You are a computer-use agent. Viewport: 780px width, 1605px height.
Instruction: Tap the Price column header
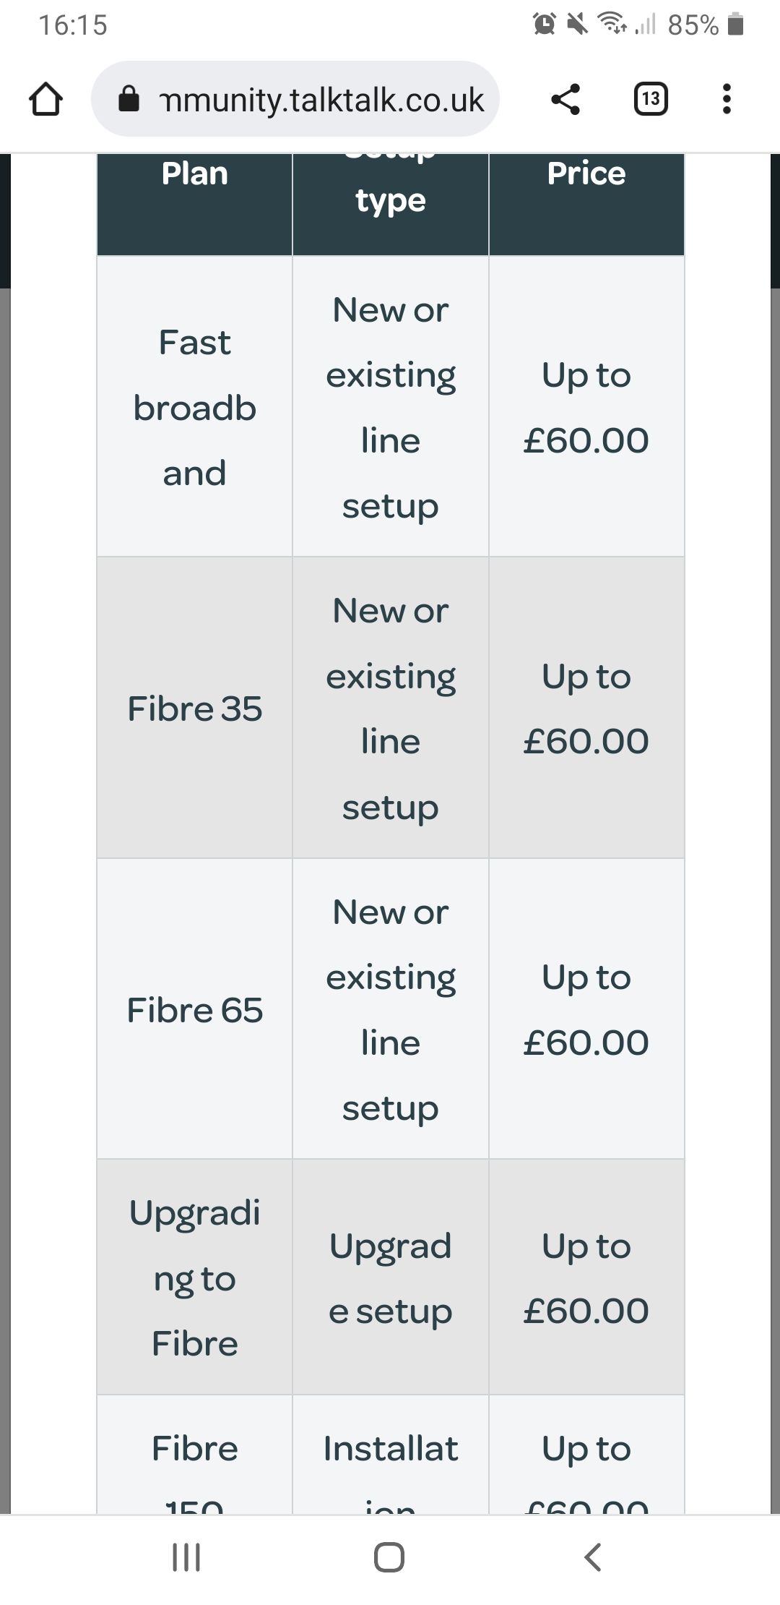click(x=586, y=174)
